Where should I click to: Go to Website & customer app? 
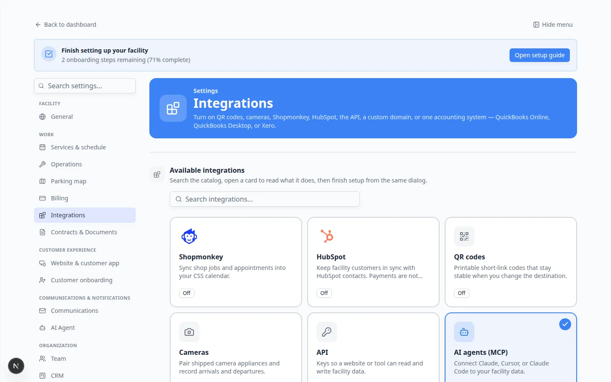tap(85, 263)
